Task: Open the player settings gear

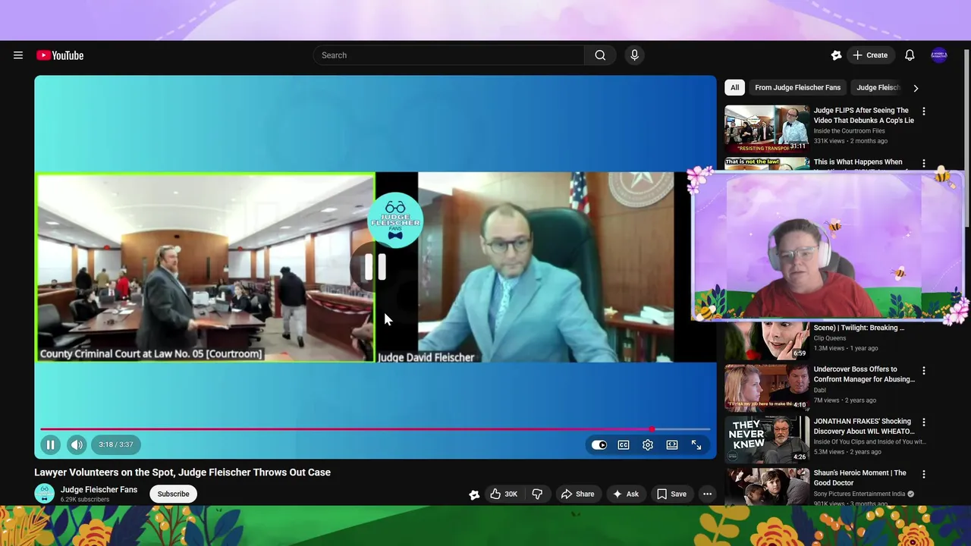Action: [x=648, y=445]
